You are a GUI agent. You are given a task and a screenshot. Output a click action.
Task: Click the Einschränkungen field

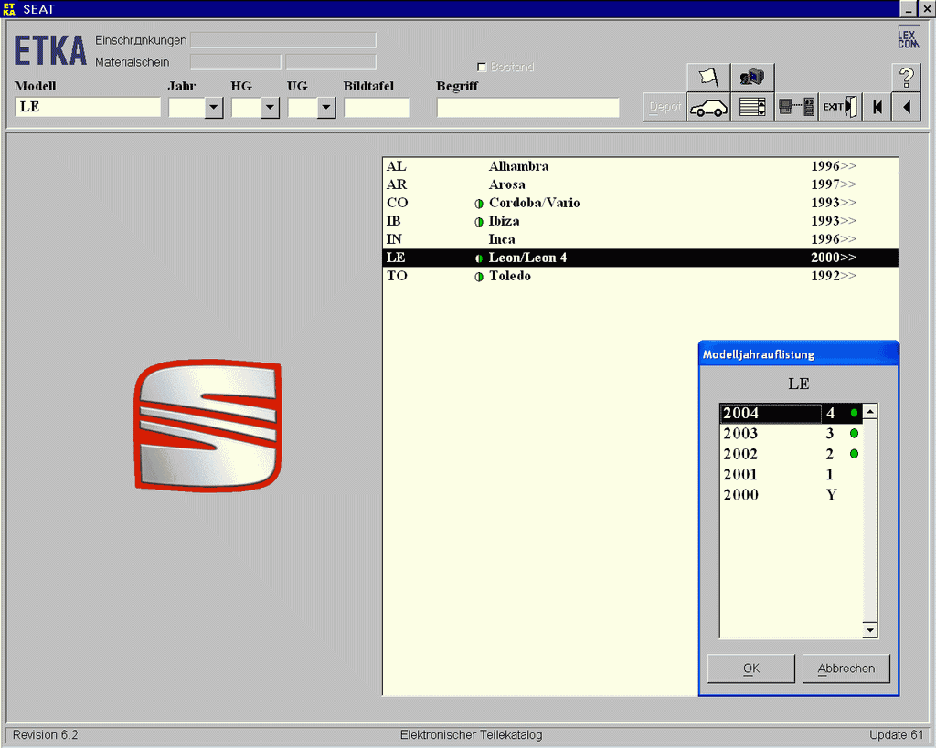pyautogui.click(x=283, y=40)
